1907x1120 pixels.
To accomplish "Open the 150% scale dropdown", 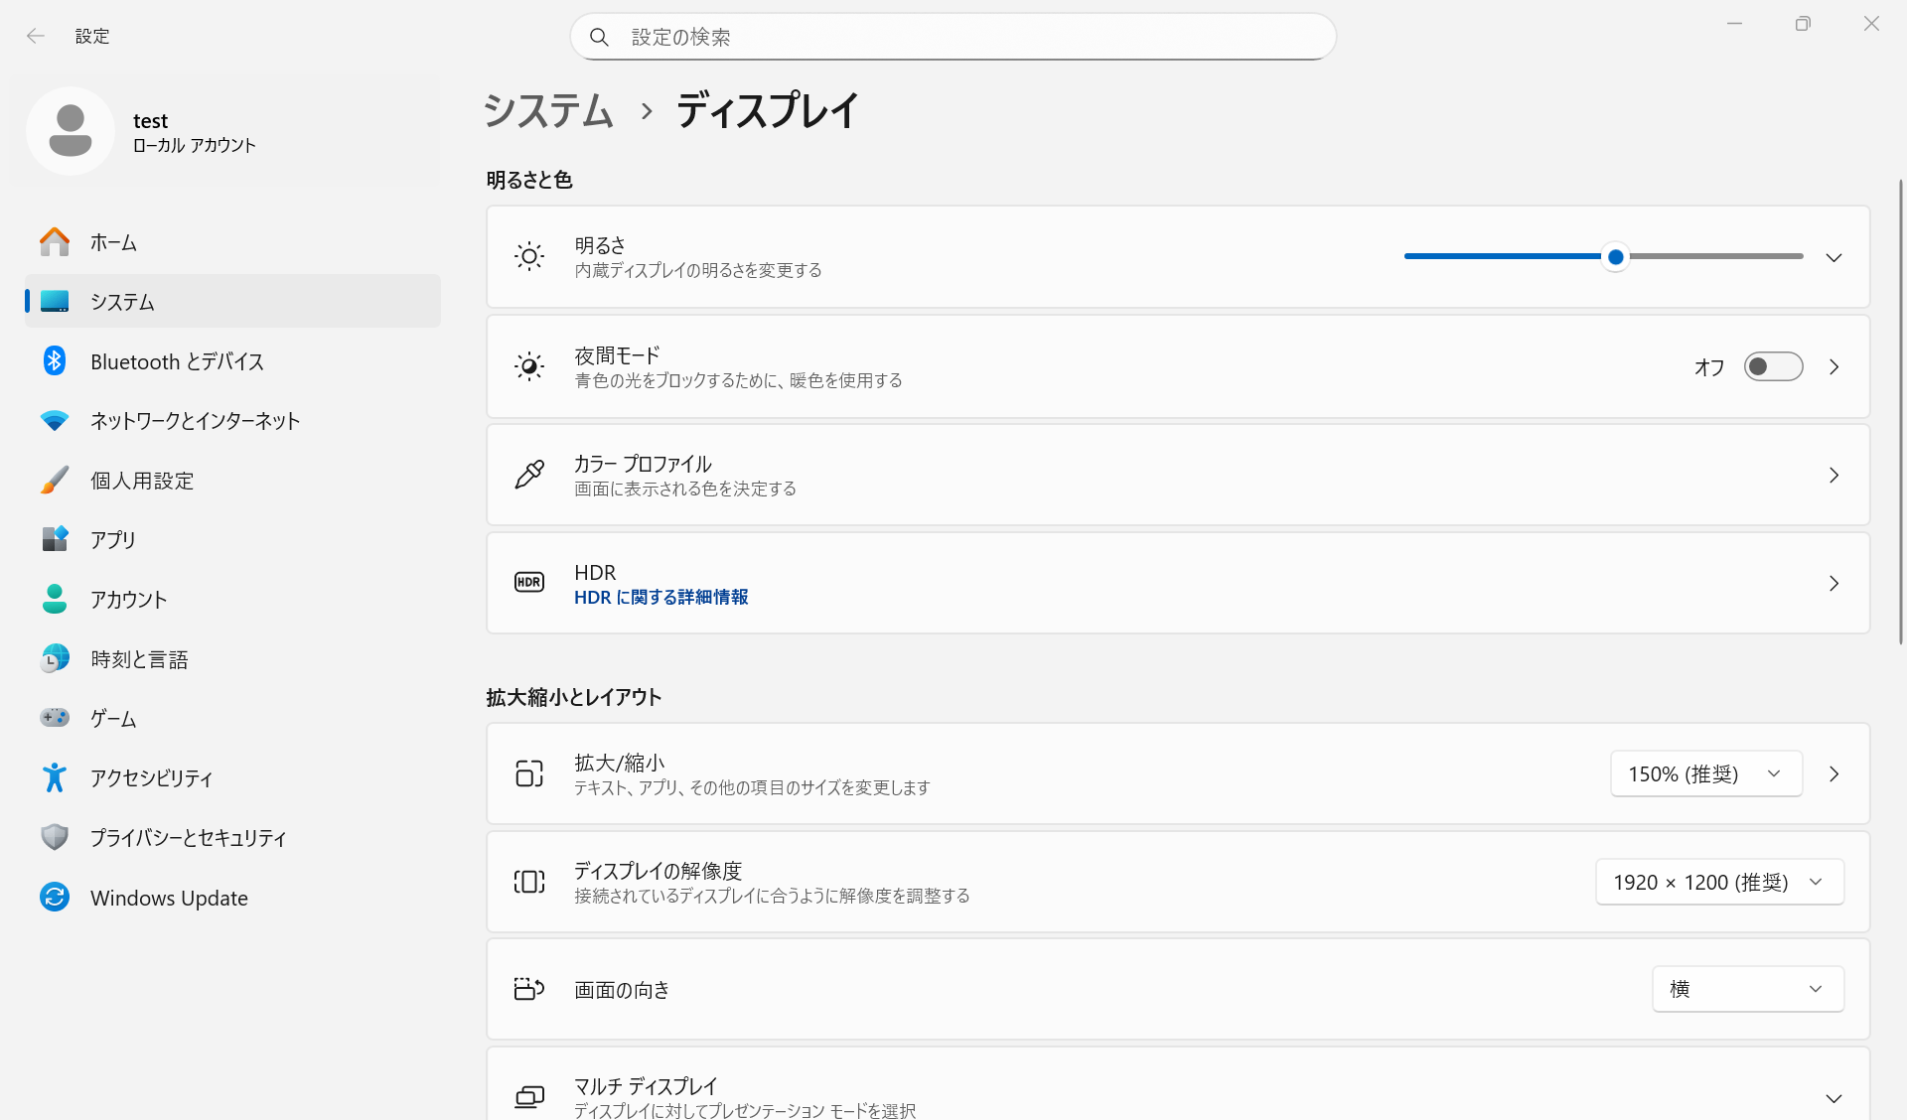I will [x=1705, y=773].
